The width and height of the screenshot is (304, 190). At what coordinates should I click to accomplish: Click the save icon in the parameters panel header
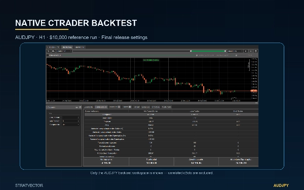77,107
